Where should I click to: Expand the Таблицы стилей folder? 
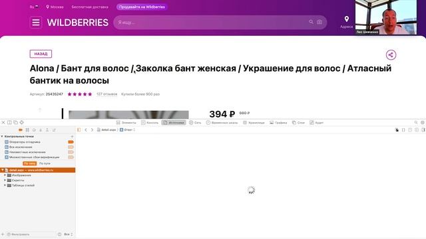[5, 185]
